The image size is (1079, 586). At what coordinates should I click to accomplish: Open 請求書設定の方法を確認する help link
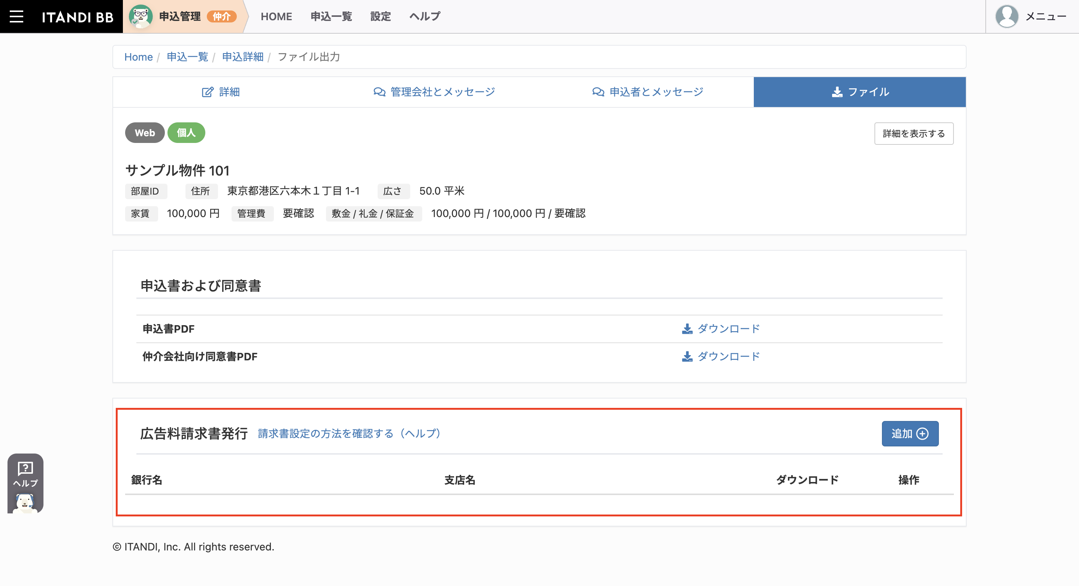tap(349, 434)
